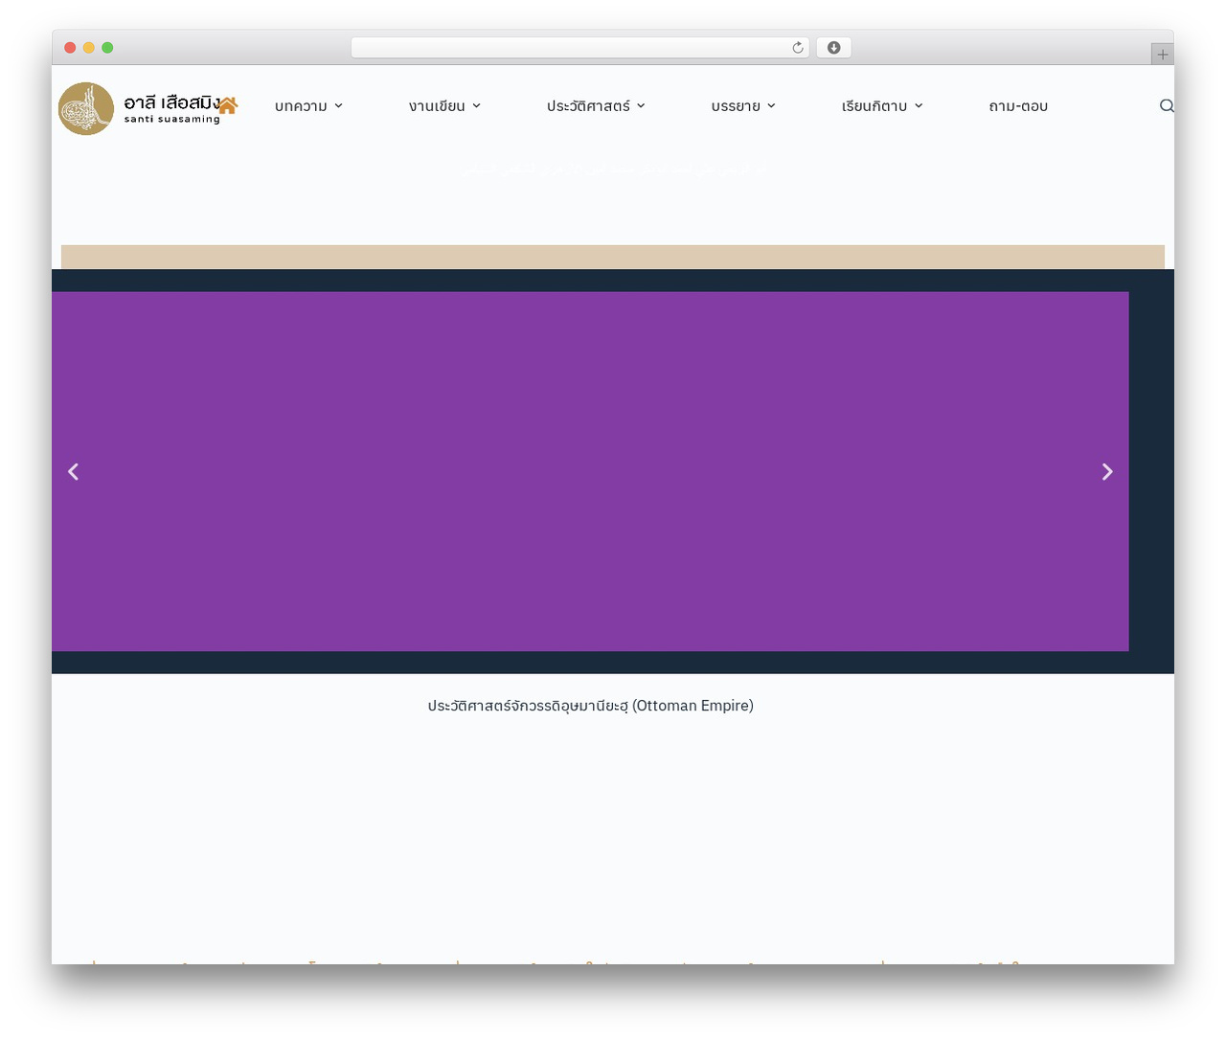Open a new browser tab

coord(1163,55)
